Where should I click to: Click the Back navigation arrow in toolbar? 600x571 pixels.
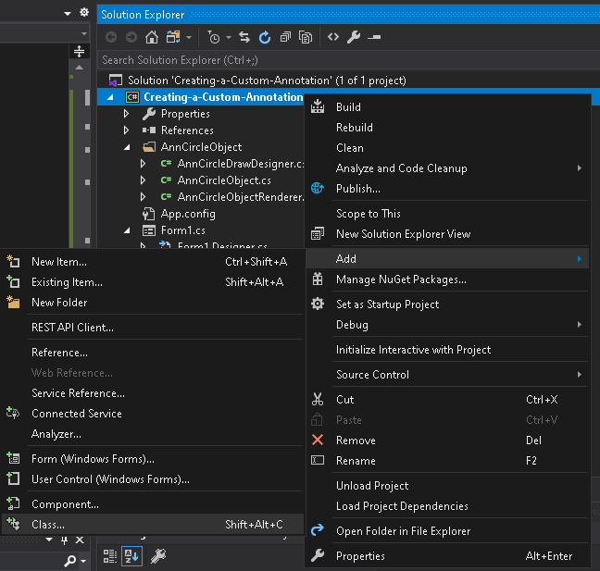pos(111,37)
